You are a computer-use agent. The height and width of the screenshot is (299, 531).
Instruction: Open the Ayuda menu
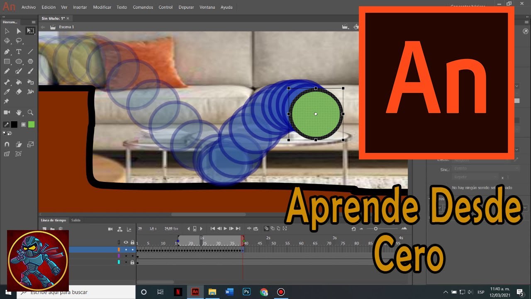[227, 7]
